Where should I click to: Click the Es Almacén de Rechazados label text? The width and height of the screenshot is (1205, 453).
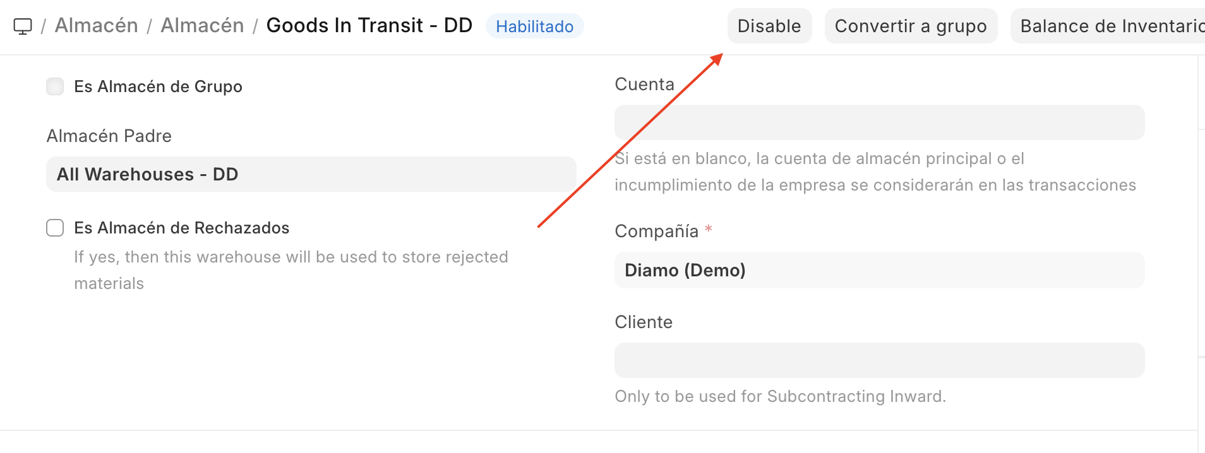pyautogui.click(x=181, y=228)
